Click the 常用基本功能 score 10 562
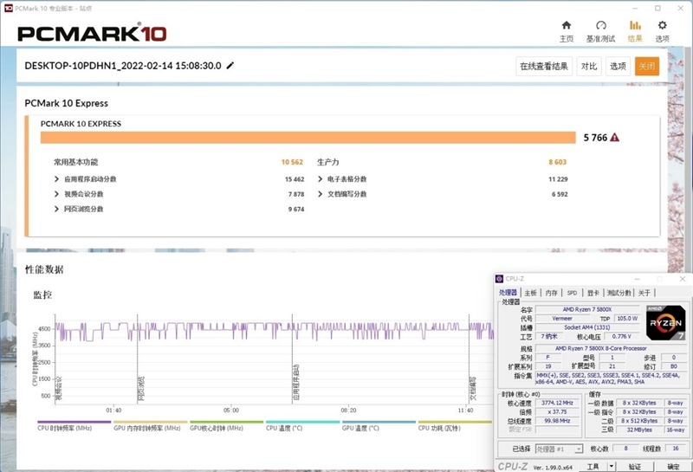 click(x=292, y=162)
